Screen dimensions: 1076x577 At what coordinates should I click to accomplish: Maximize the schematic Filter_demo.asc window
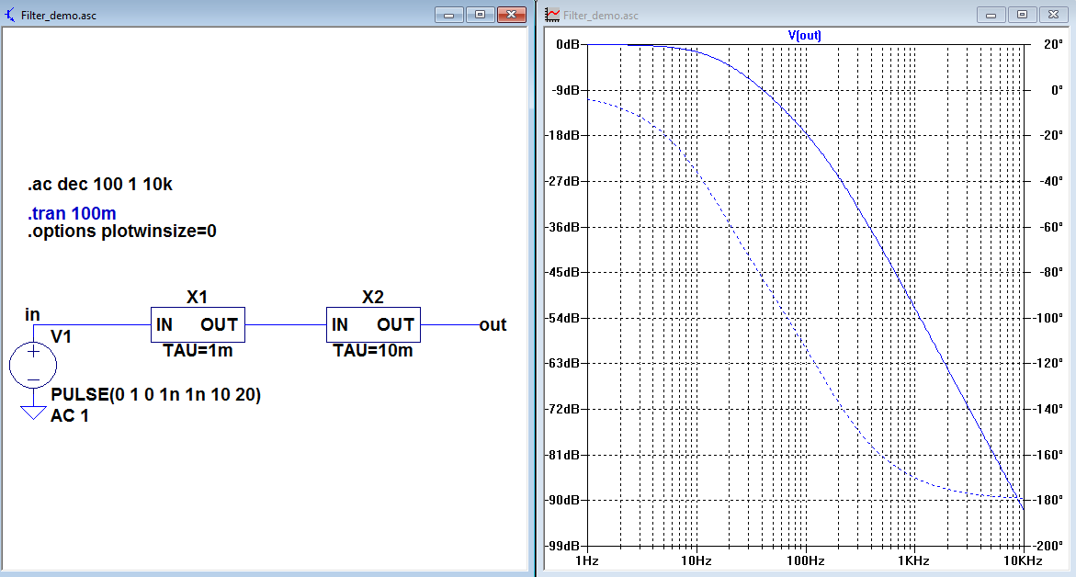[481, 15]
